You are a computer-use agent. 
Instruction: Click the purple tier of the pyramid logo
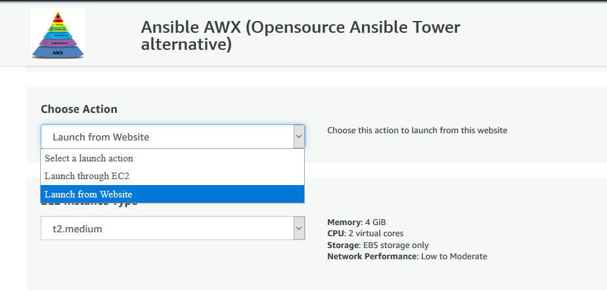point(58,43)
